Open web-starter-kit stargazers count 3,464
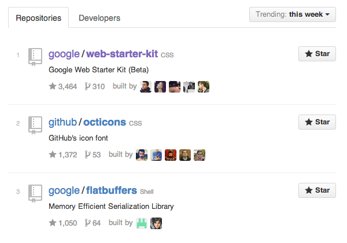This screenshot has height=243, width=347. tap(64, 87)
